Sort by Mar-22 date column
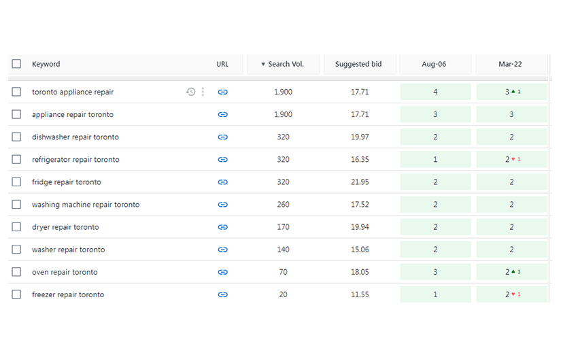561x357 pixels. [510, 64]
